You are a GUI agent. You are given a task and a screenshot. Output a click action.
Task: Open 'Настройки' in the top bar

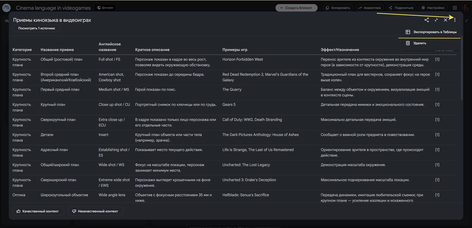pyautogui.click(x=433, y=8)
